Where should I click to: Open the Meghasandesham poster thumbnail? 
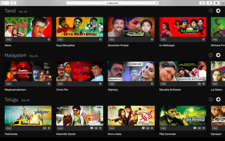28,72
